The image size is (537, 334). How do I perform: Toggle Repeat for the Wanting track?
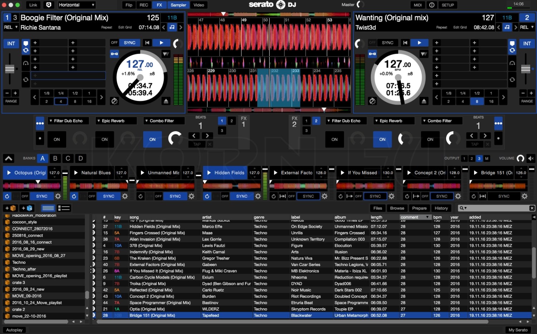point(441,27)
